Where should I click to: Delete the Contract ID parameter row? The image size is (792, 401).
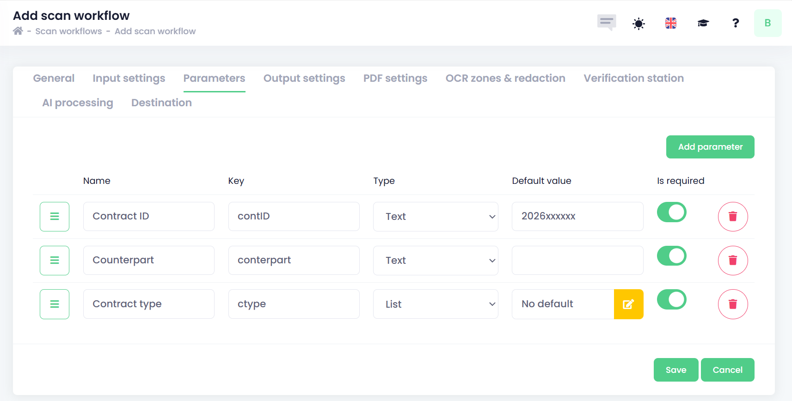[x=732, y=217]
